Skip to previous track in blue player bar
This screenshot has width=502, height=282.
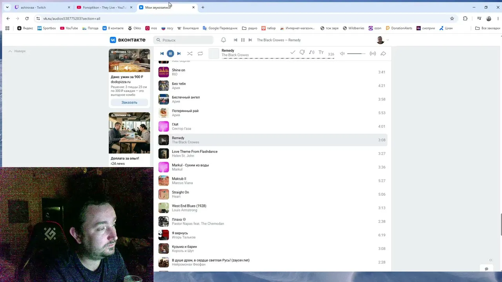pos(162,54)
